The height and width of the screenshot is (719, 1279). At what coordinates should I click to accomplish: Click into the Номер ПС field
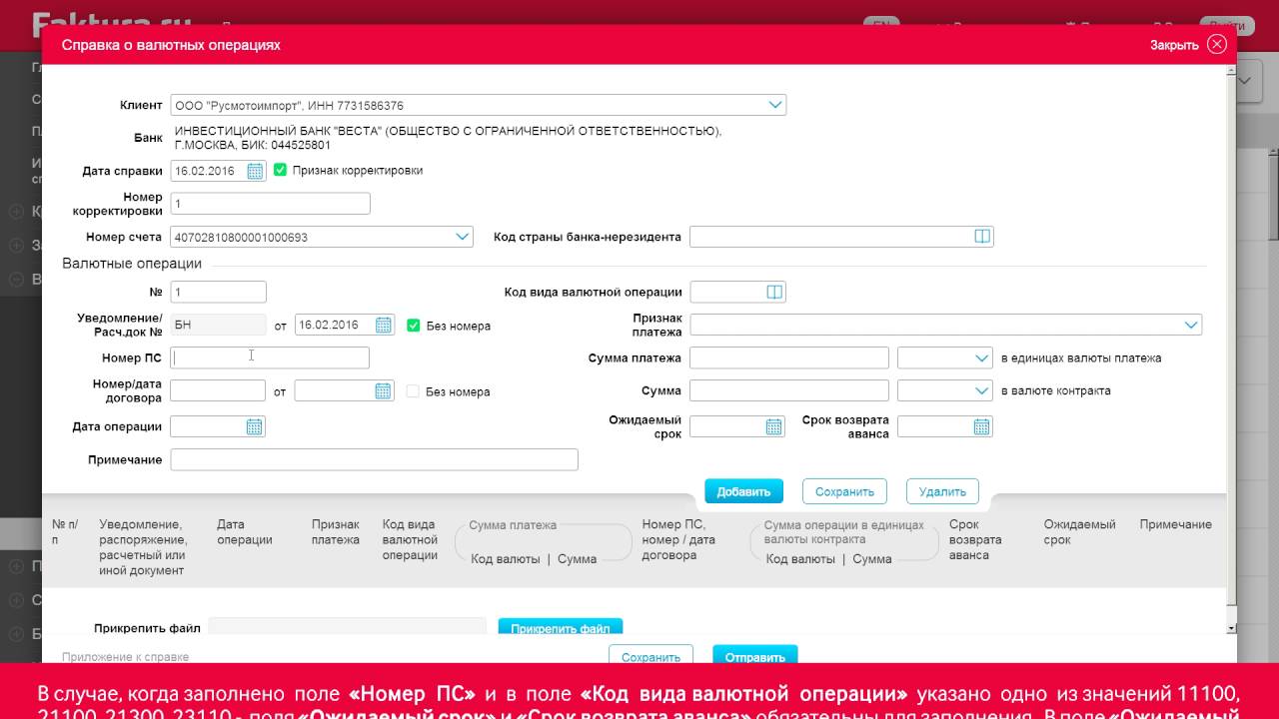(270, 358)
